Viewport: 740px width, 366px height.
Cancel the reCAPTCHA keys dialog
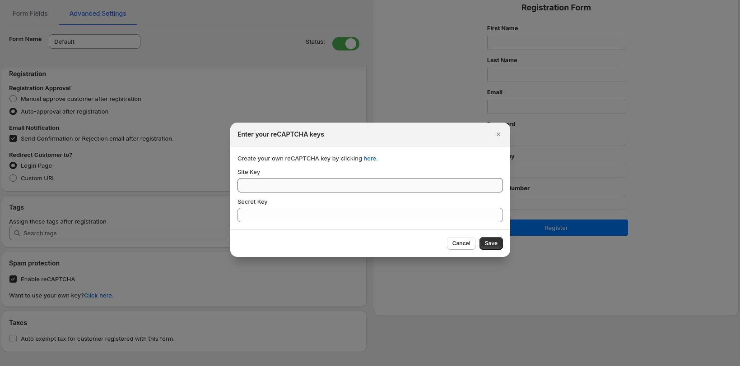click(461, 243)
